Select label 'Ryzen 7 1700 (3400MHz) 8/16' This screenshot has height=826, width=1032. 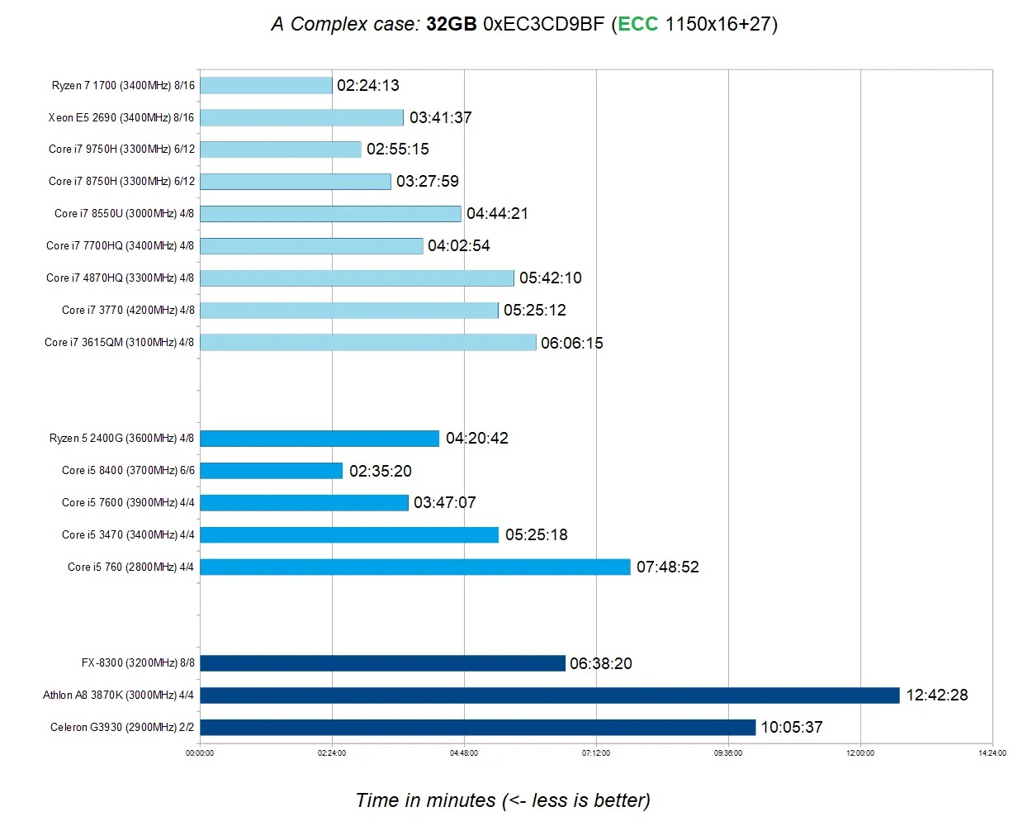123,85
